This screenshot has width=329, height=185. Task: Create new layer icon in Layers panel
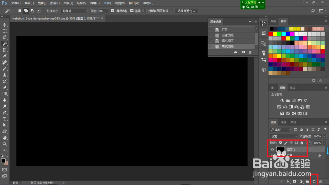pyautogui.click(x=314, y=181)
